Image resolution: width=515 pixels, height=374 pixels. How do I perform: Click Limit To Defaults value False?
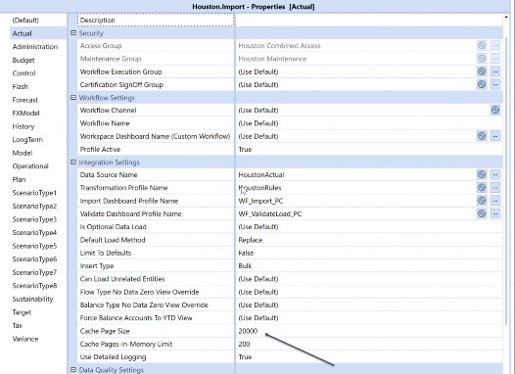[246, 253]
